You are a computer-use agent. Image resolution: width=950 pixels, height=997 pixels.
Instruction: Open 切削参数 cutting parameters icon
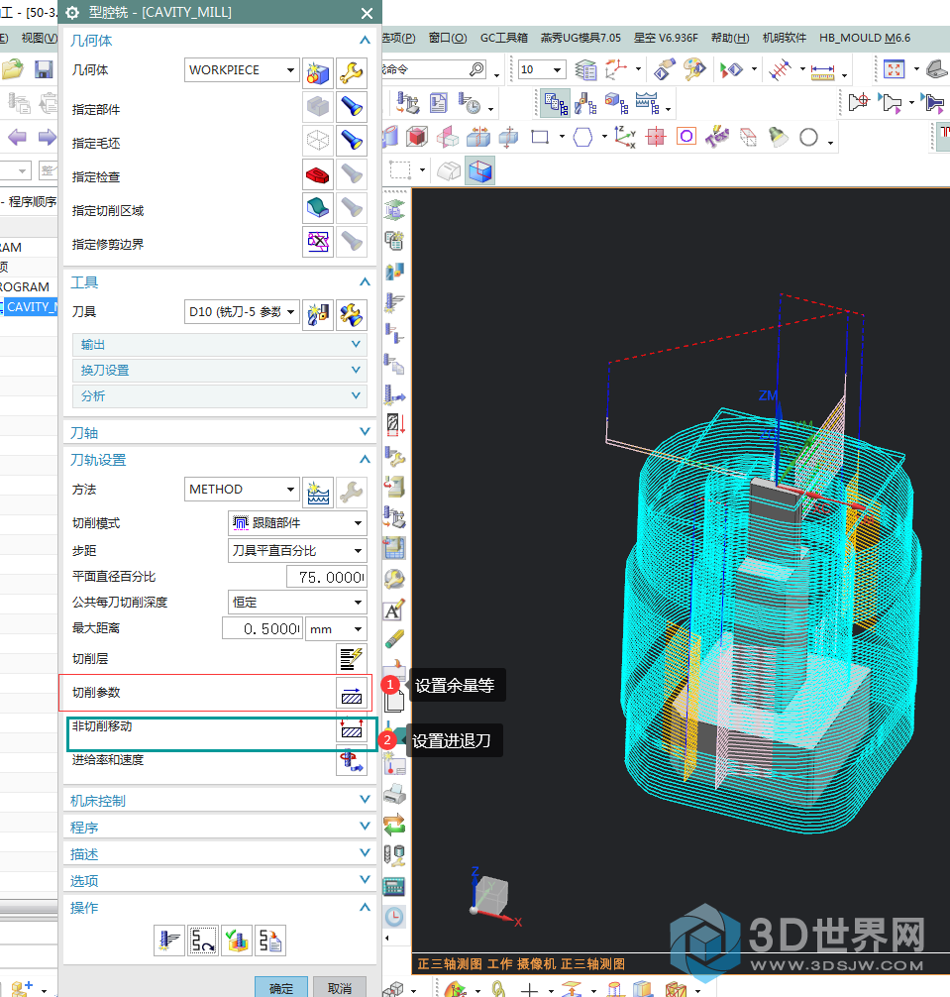[352, 693]
